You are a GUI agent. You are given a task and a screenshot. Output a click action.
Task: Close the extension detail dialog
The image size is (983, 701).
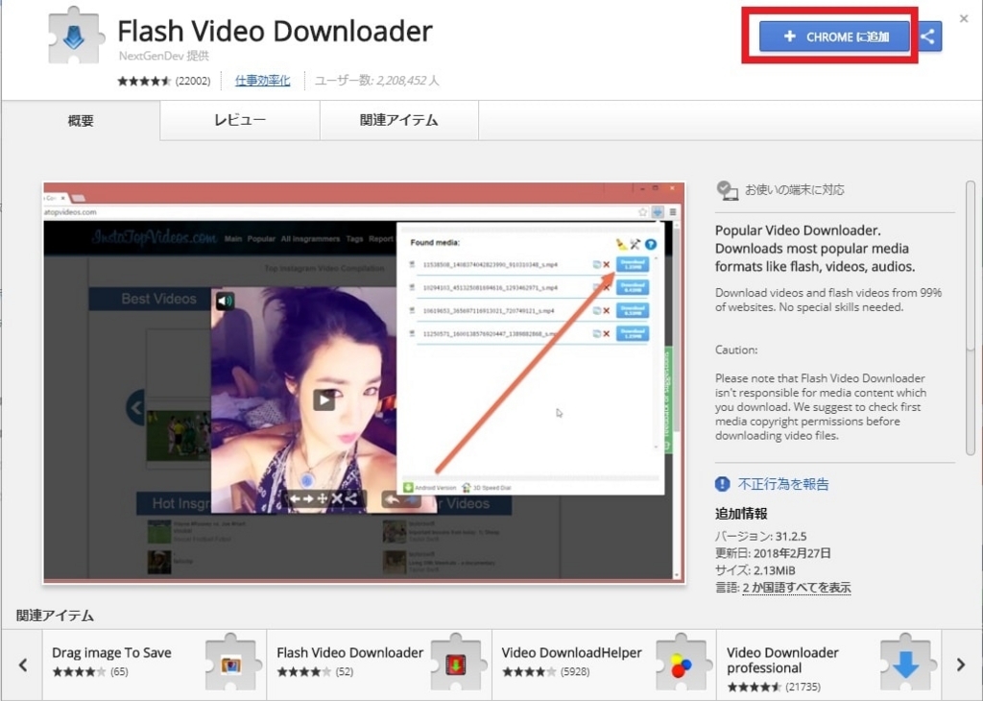(964, 19)
